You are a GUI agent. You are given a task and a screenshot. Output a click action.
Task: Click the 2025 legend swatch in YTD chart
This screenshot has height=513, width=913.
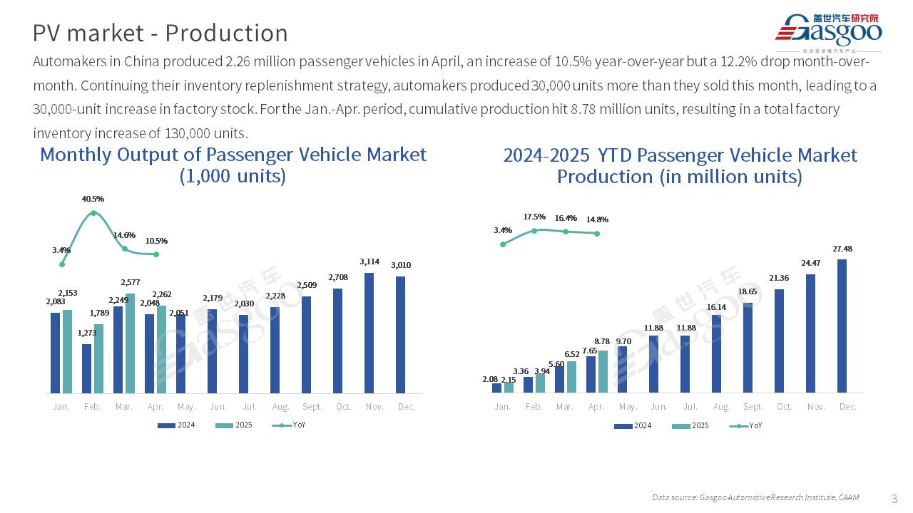680,426
